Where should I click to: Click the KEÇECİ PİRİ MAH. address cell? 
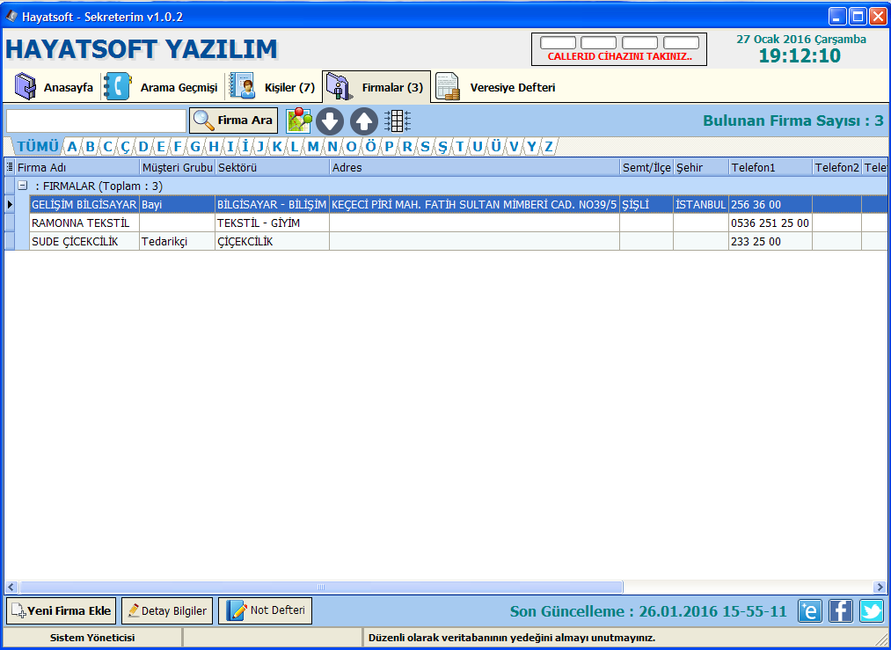tap(474, 205)
